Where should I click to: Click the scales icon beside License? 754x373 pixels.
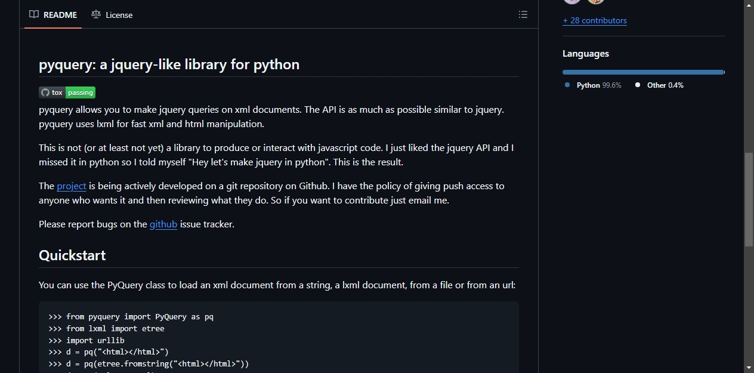click(96, 14)
